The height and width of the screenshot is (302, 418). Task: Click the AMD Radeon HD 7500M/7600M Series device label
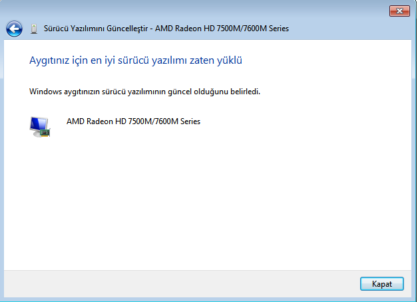133,121
